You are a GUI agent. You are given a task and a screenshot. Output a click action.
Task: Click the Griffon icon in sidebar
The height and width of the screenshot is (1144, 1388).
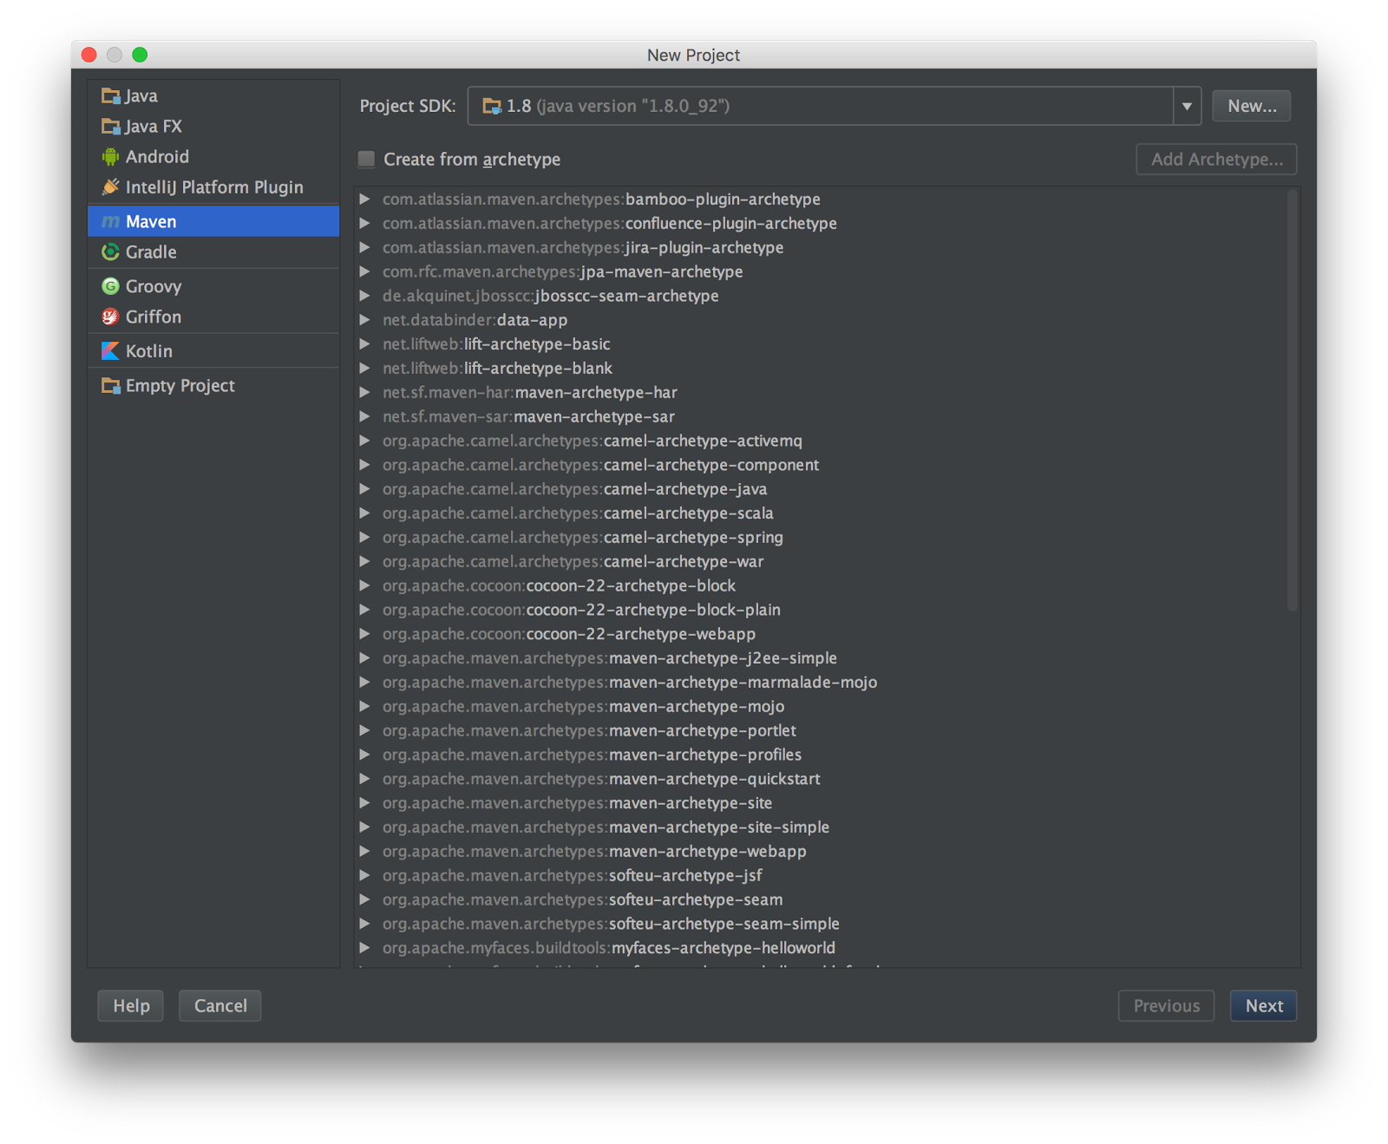coord(110,317)
